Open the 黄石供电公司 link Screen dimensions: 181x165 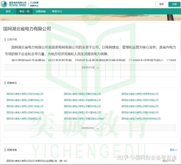pos(82,94)
